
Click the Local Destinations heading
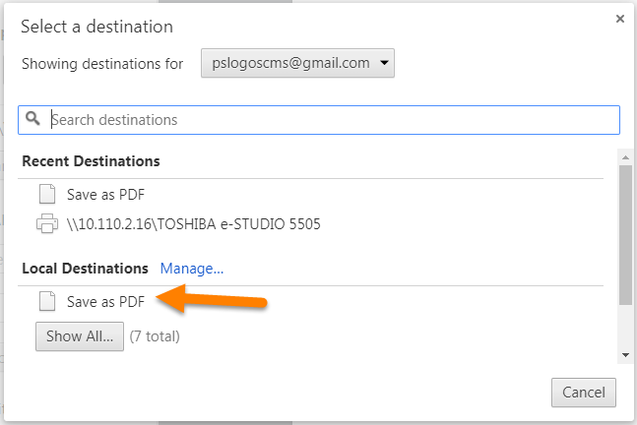click(x=85, y=269)
